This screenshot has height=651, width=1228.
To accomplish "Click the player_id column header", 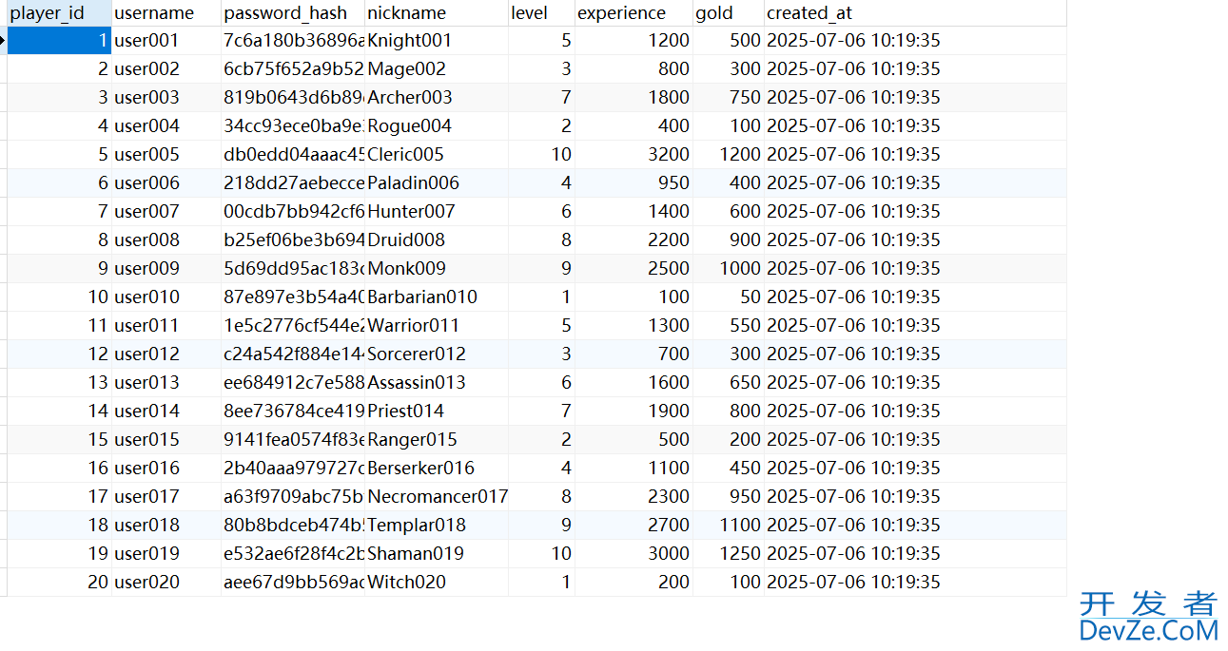I will point(58,13).
